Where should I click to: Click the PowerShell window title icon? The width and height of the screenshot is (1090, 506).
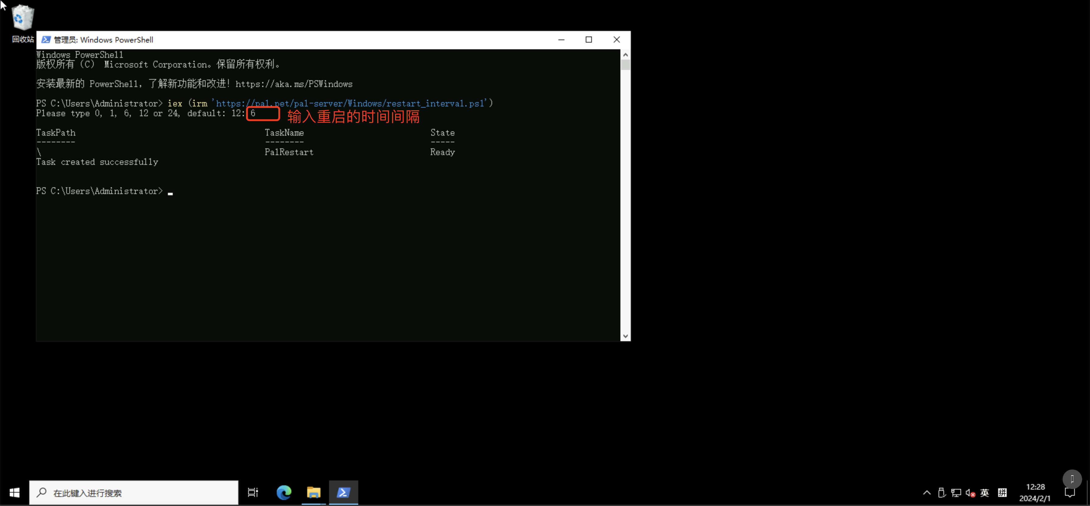point(46,40)
